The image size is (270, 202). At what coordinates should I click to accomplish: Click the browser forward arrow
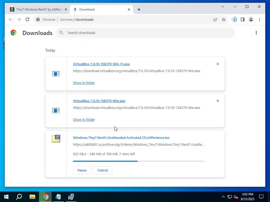coord(19,19)
